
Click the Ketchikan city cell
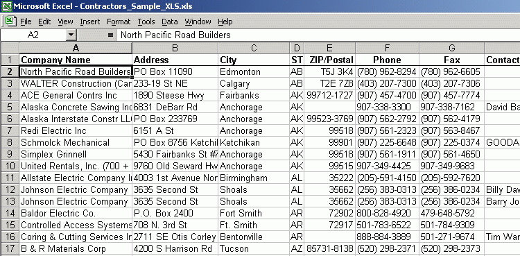coord(254,142)
